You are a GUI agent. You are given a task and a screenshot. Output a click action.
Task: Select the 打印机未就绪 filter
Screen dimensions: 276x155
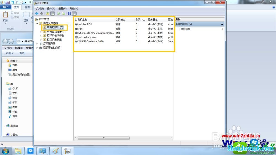[54, 40]
